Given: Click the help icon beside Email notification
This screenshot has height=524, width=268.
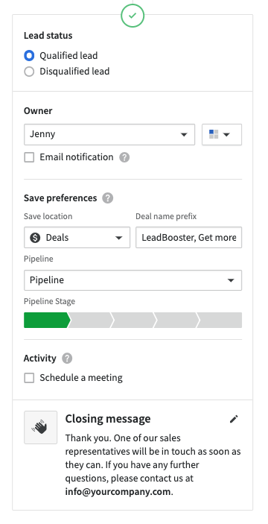Looking at the screenshot, I should pos(124,157).
